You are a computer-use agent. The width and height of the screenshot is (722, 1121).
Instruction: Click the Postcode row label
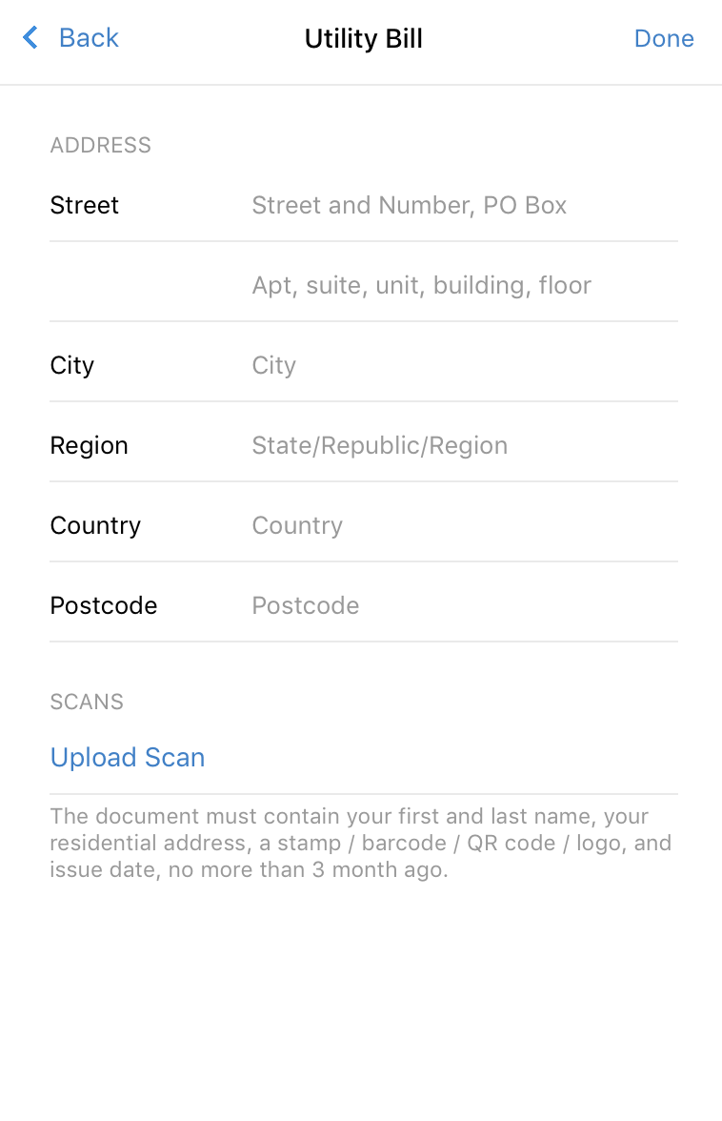[x=104, y=605]
